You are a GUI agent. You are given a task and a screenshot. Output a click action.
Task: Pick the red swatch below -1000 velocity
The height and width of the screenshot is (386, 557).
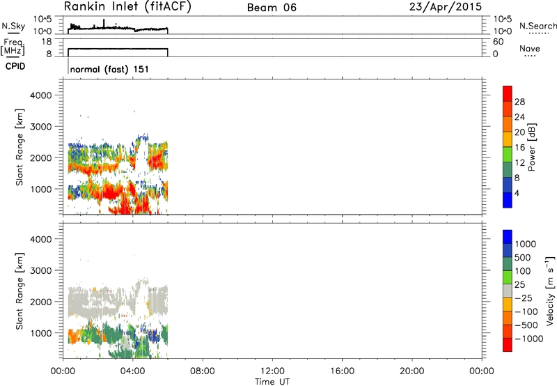click(x=508, y=345)
